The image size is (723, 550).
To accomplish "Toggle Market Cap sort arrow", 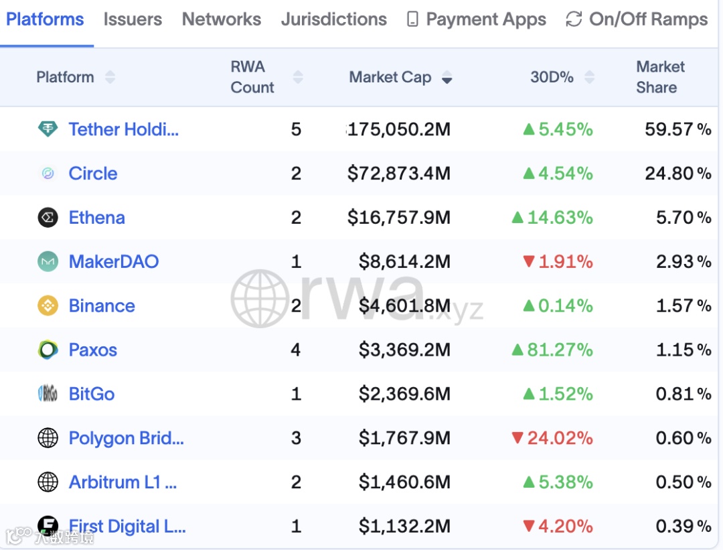I will click(x=447, y=77).
